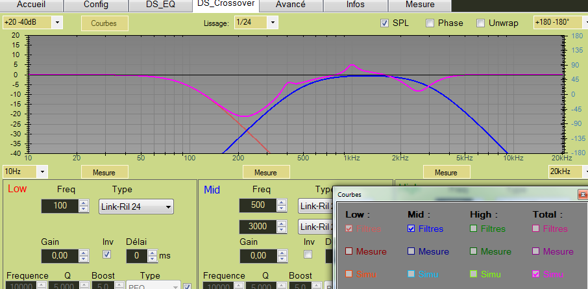
Task: Enable High Mesure curve checkbox
Action: tap(474, 251)
